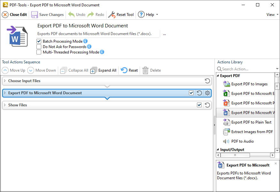The width and height of the screenshot is (280, 192).
Task: Collapse the Export PDF category
Action: tap(218, 76)
